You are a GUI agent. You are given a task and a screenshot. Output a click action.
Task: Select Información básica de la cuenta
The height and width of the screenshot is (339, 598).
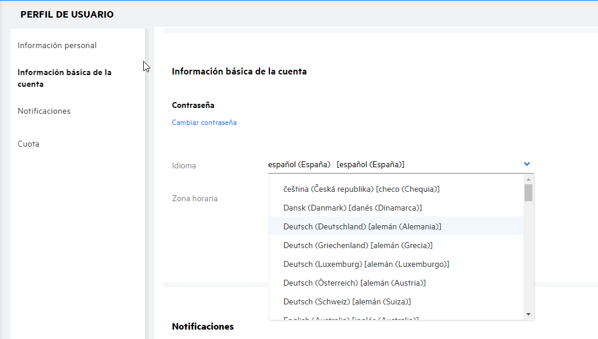pos(65,78)
